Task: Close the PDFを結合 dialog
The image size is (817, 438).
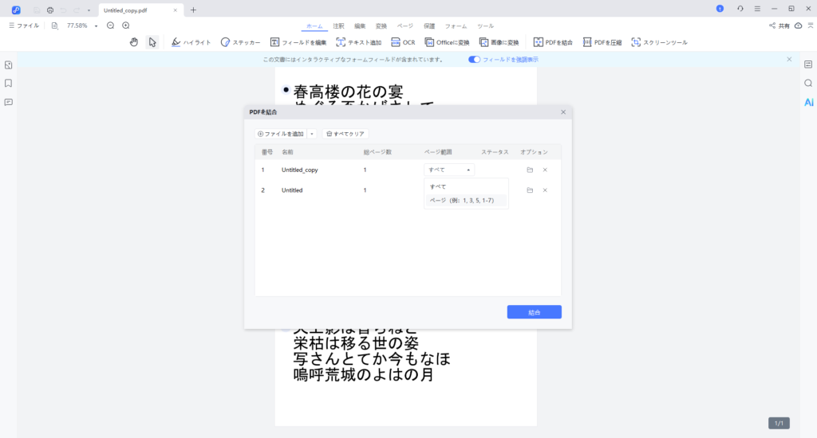Action: pyautogui.click(x=563, y=111)
